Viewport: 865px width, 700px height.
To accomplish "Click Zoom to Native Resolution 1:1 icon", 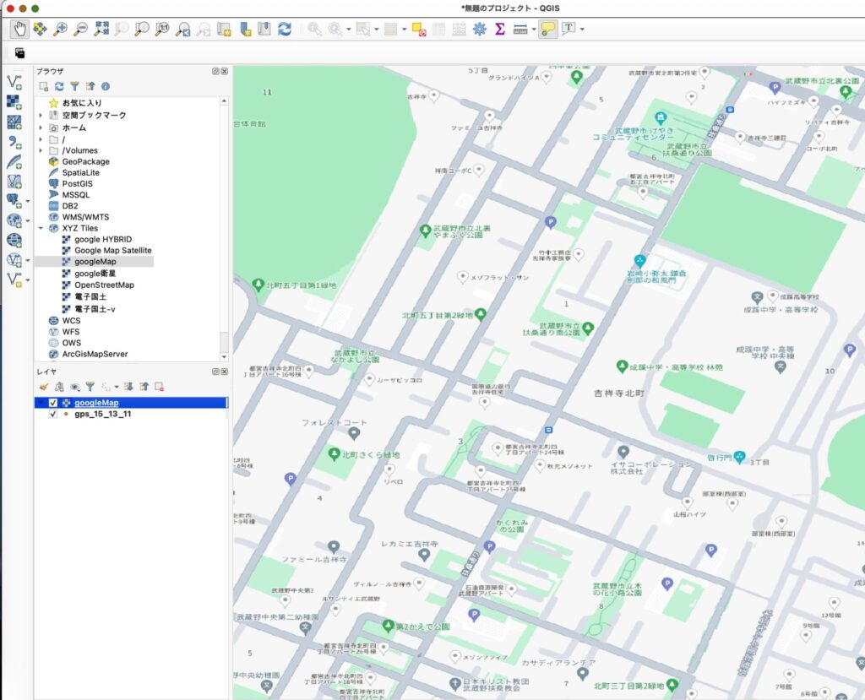I will pos(162,29).
